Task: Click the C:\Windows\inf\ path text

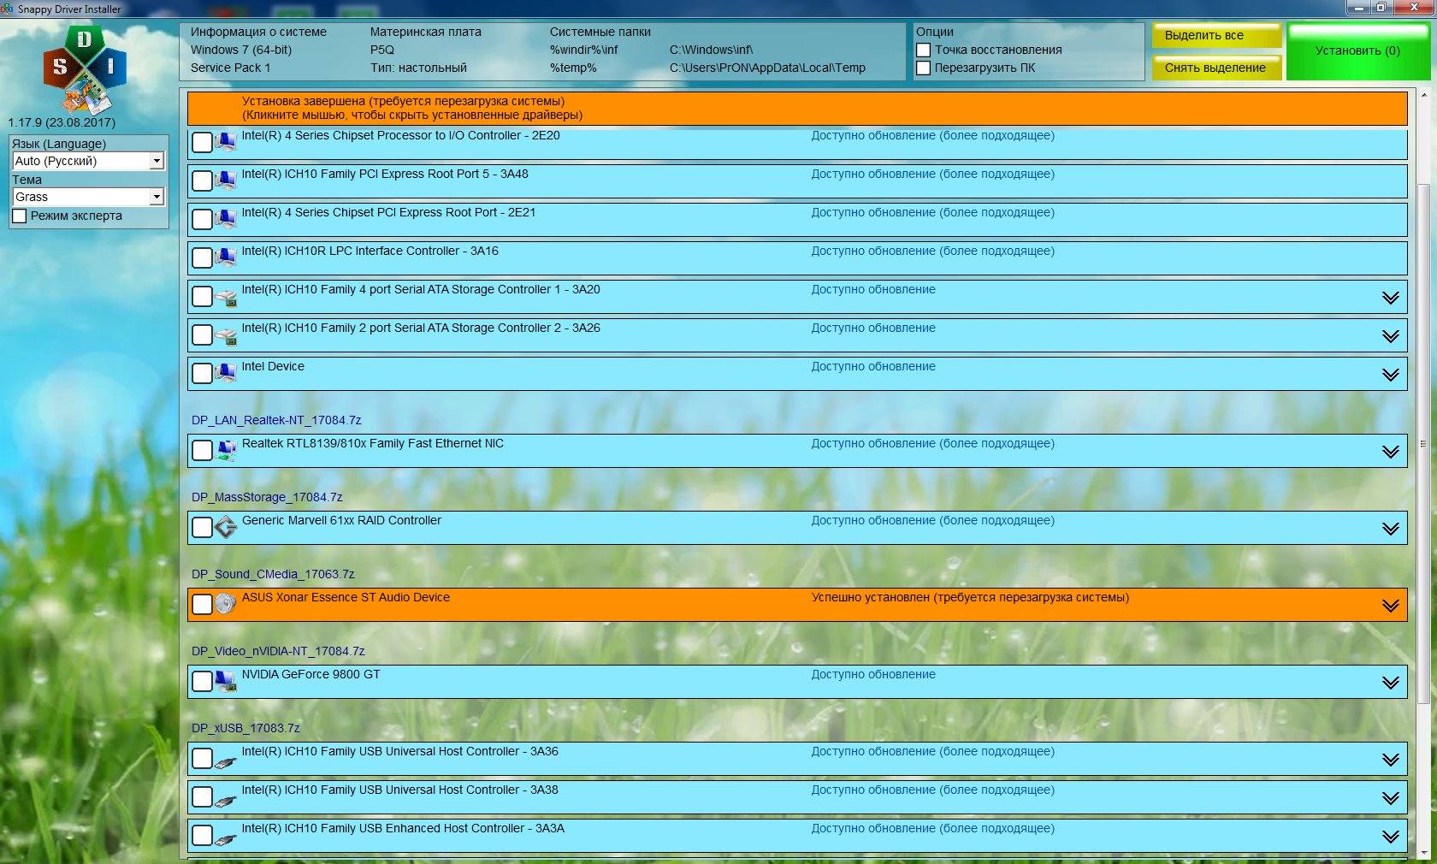Action: click(712, 50)
